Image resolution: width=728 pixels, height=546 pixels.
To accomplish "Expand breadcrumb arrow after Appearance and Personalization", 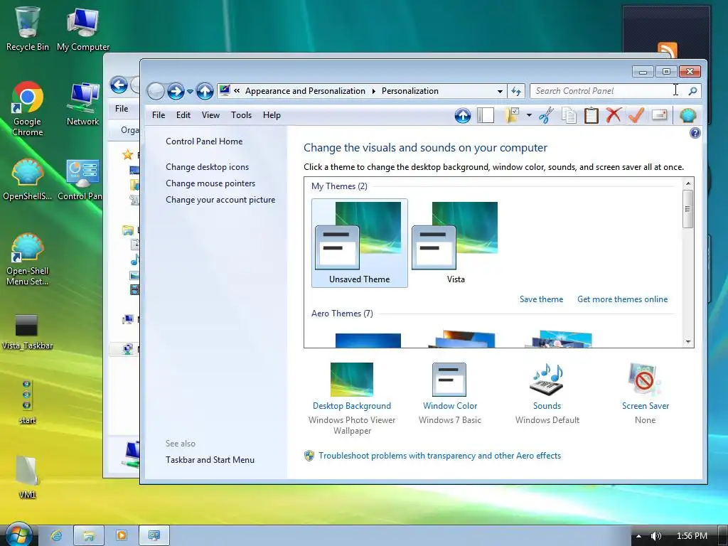I will (x=373, y=92).
